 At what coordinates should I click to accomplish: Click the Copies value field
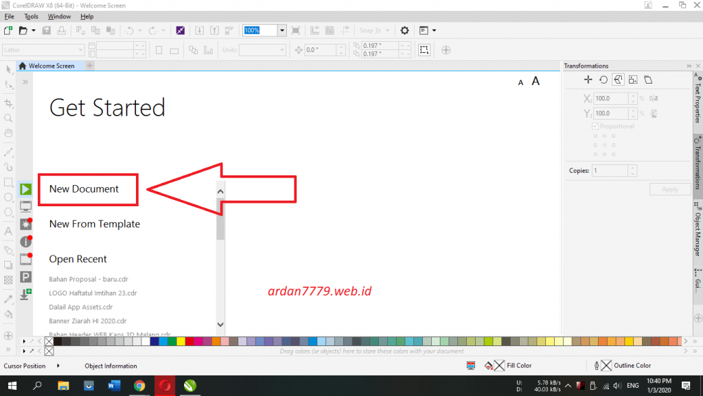610,171
